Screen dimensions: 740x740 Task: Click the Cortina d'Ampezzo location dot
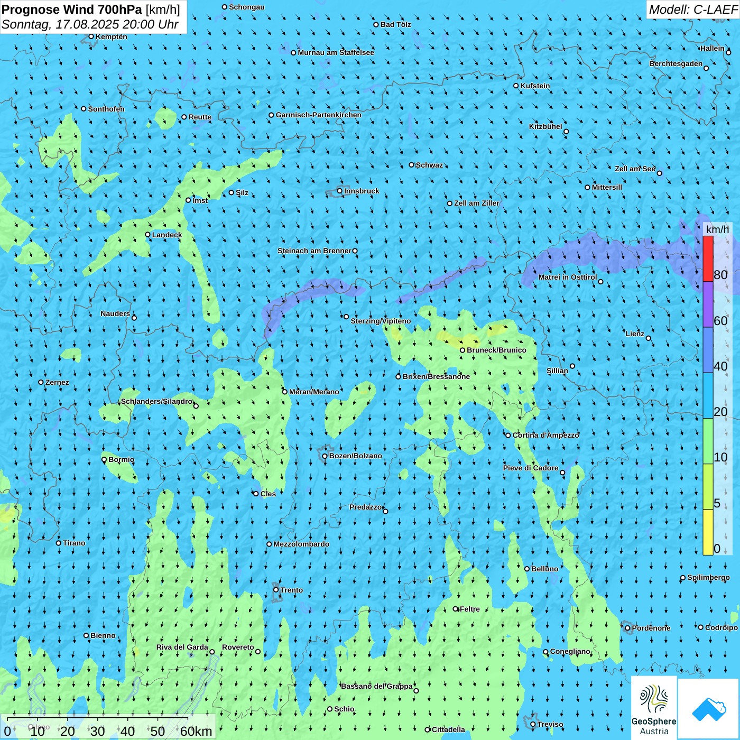[x=508, y=435]
